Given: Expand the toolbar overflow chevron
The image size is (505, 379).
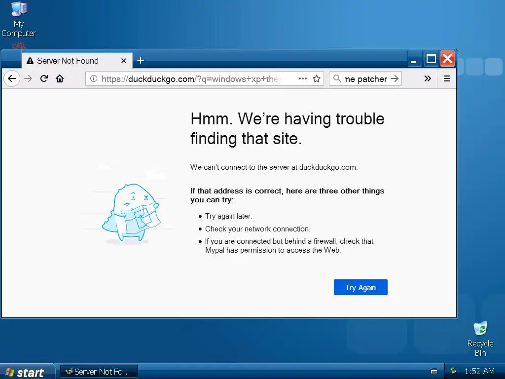Looking at the screenshot, I should pos(428,78).
